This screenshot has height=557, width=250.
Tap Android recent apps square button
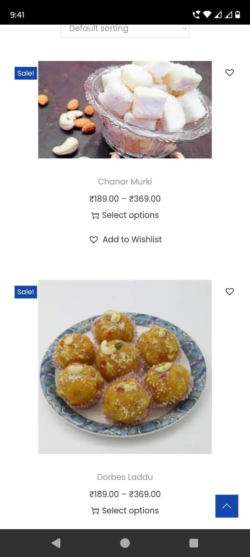coord(194,543)
